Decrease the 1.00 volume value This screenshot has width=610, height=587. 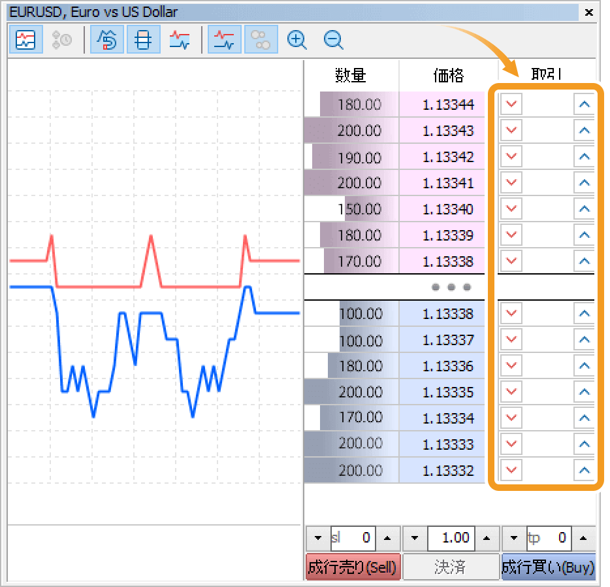pyautogui.click(x=415, y=539)
